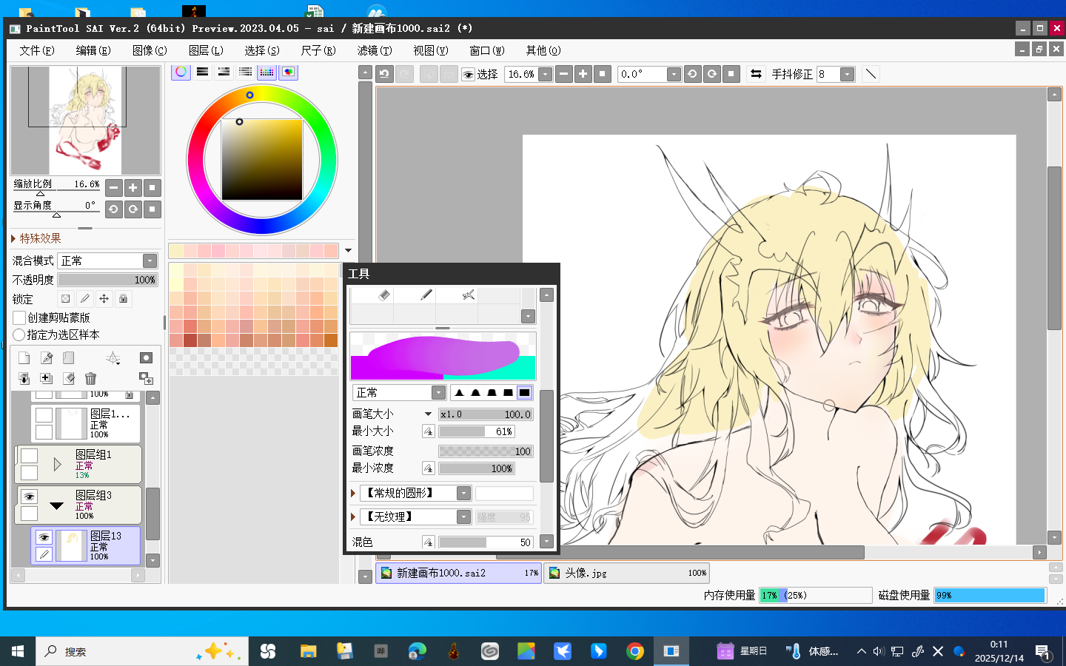The image size is (1066, 666).
Task: Select the 指定为选区样本 radio option
Action: tap(19, 334)
